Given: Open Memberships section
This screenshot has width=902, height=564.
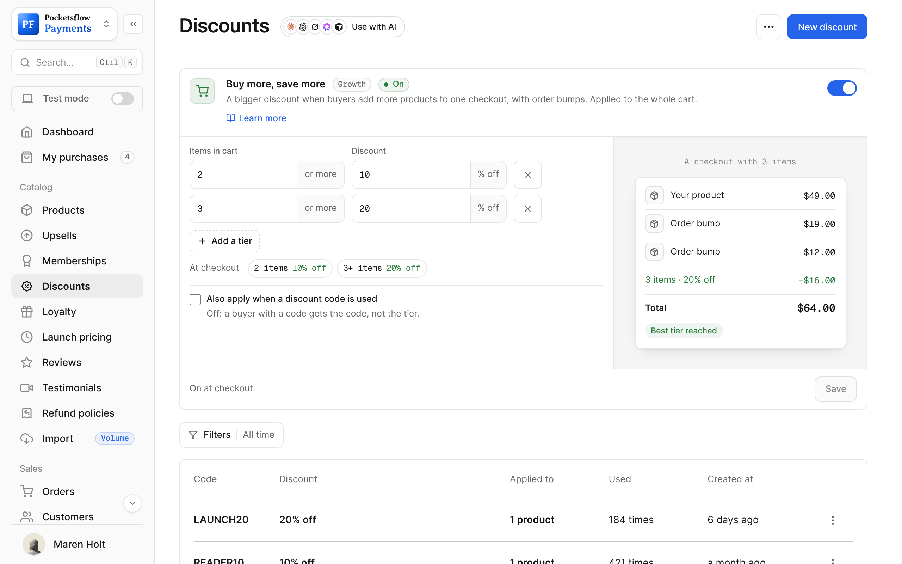Looking at the screenshot, I should [x=77, y=261].
